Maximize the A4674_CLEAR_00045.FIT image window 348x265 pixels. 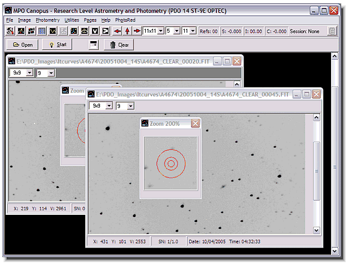click(x=307, y=94)
